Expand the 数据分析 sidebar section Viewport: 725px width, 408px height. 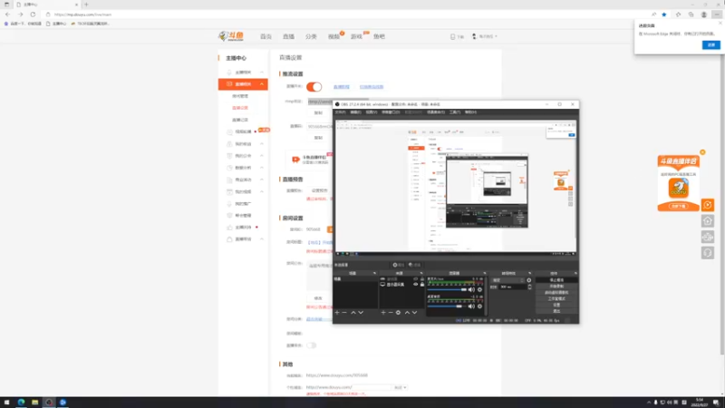262,168
